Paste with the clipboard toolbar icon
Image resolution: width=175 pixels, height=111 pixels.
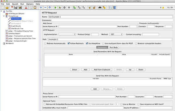click(35, 8)
